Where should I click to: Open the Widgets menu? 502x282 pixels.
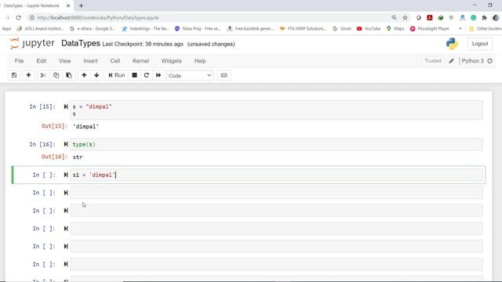171,61
